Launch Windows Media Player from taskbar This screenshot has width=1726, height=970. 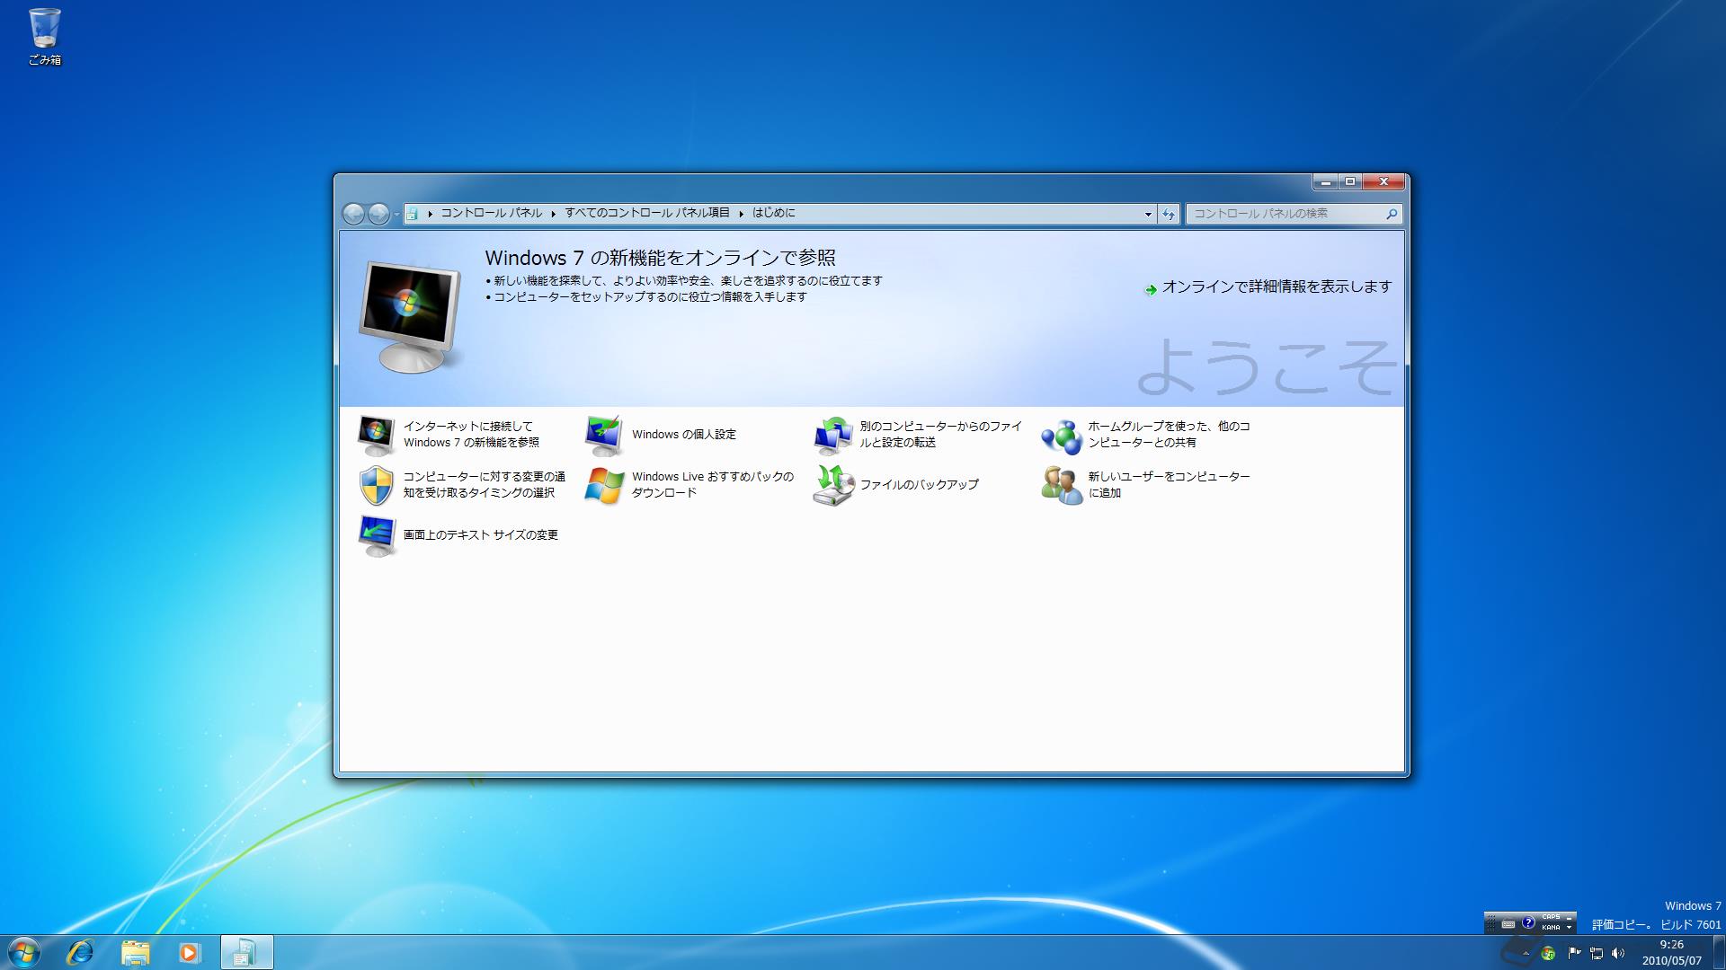coord(189,952)
